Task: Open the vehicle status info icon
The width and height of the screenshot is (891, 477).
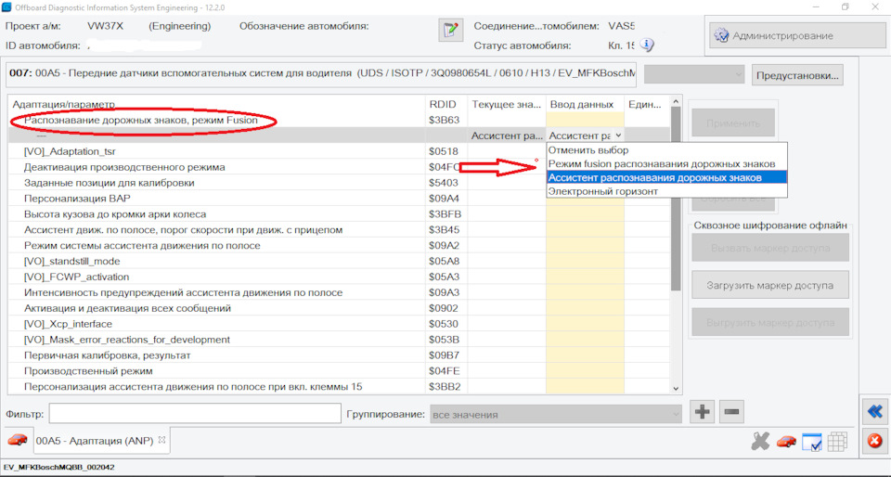Action: click(647, 45)
